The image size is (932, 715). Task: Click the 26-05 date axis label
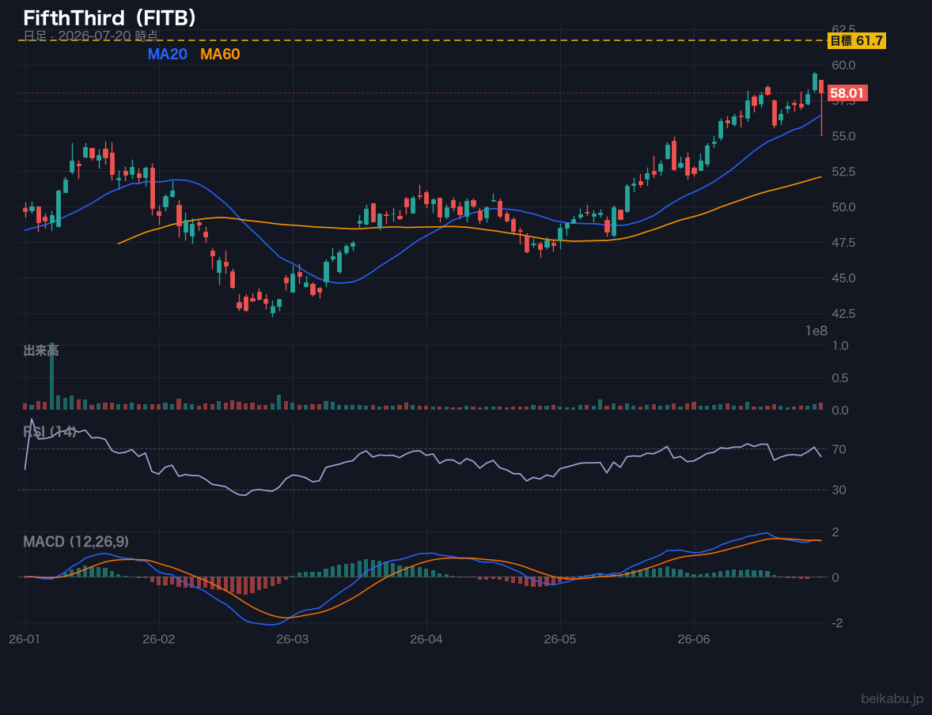(560, 640)
